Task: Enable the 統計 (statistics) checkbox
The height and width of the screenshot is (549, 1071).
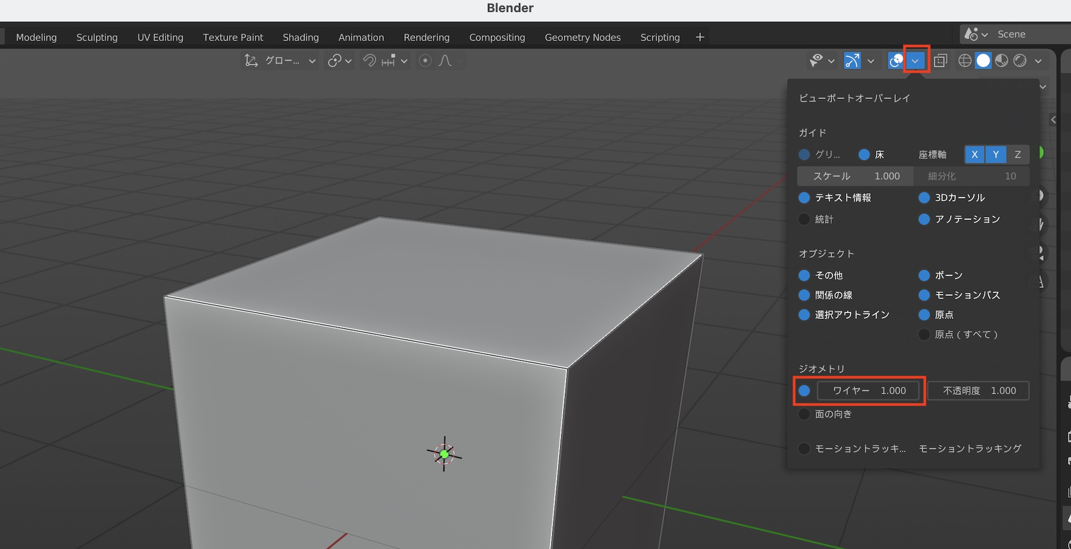Action: click(804, 219)
